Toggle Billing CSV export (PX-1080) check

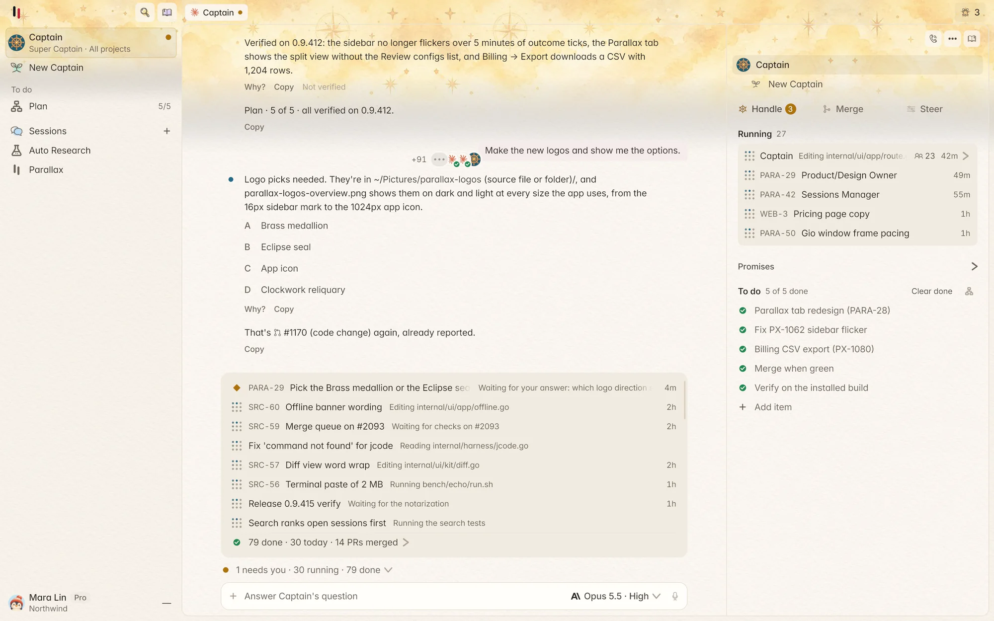click(x=743, y=349)
